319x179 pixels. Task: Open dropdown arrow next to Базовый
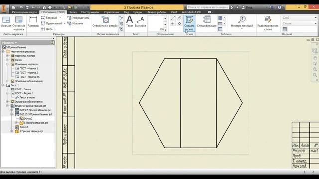click(x=60, y=18)
